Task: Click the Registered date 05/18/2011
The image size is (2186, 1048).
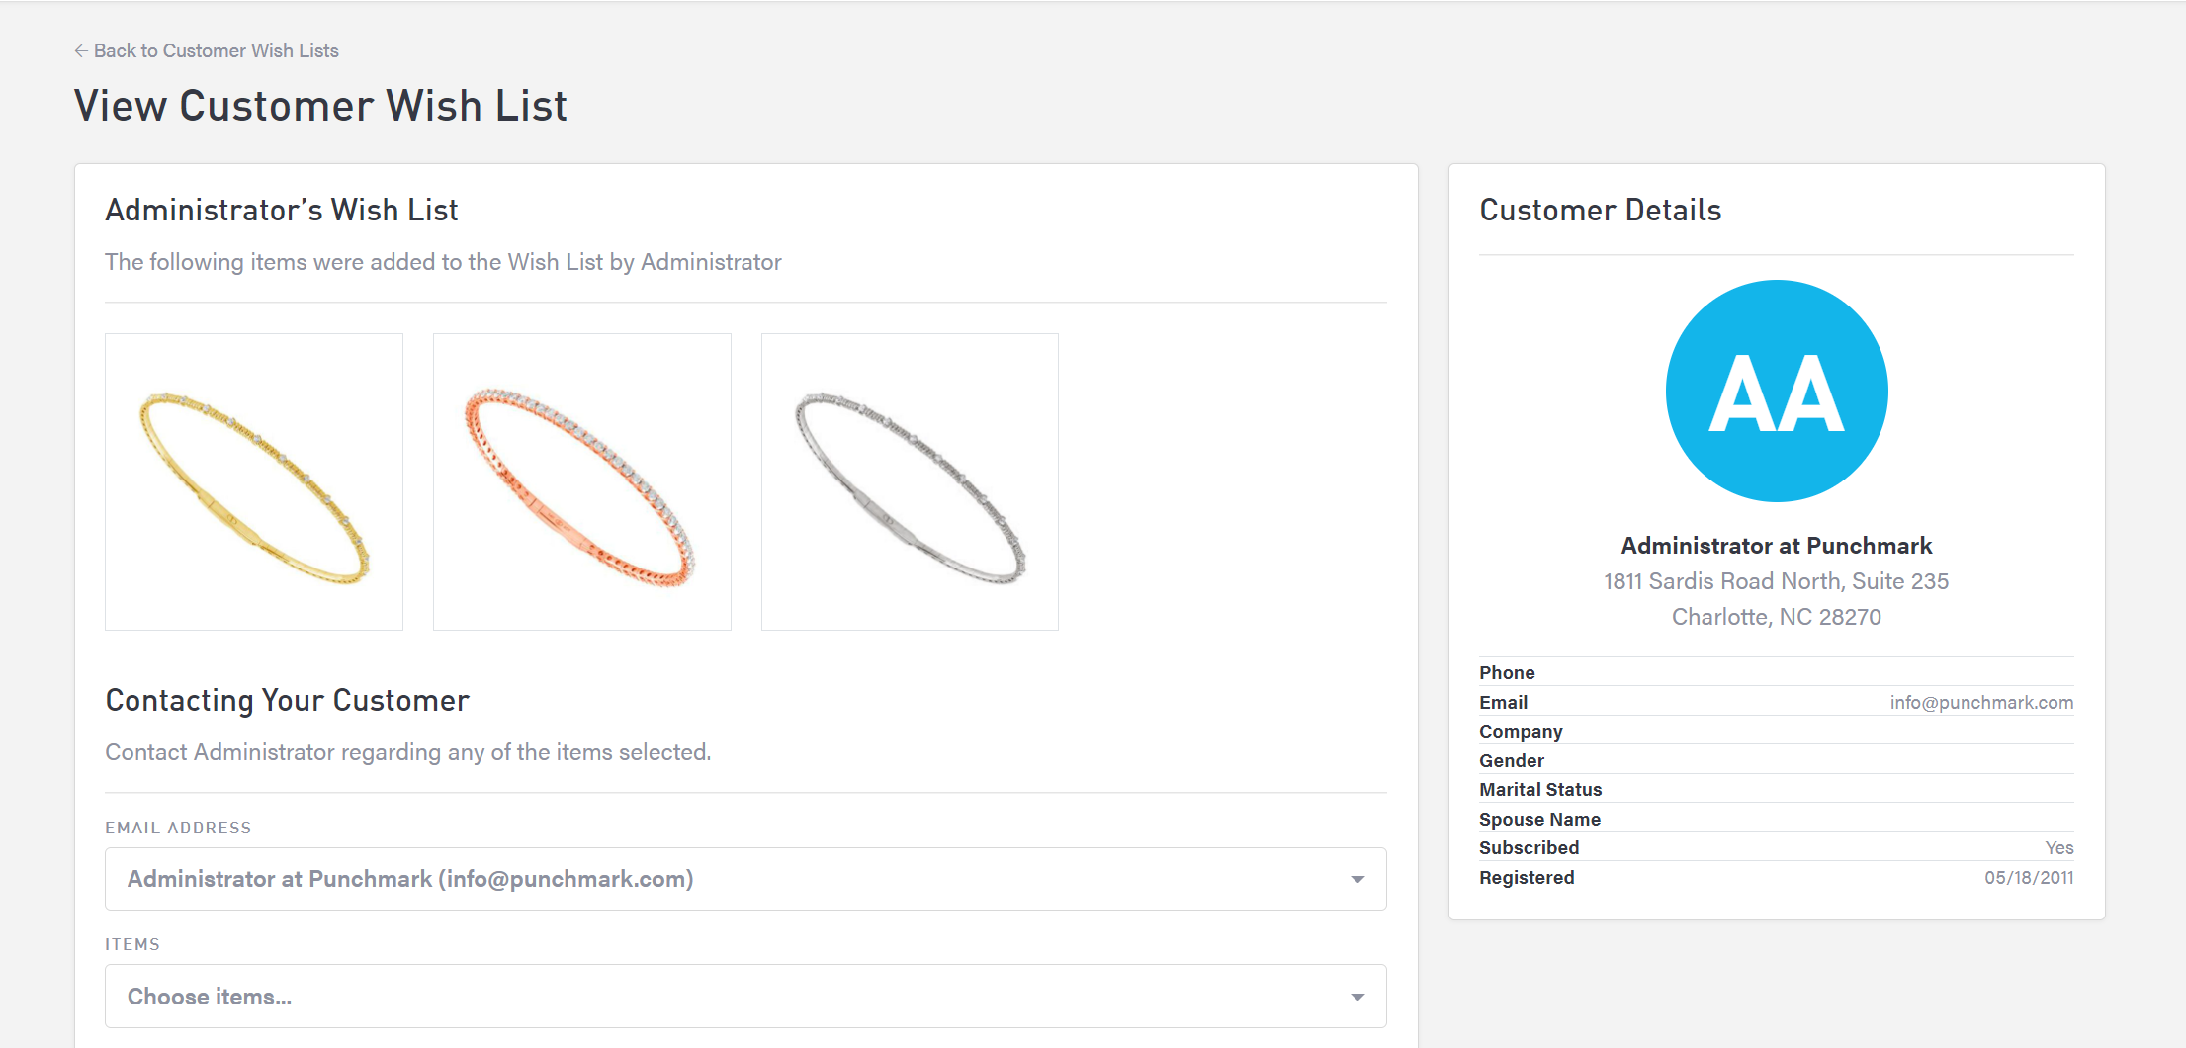Action: pyautogui.click(x=2029, y=878)
